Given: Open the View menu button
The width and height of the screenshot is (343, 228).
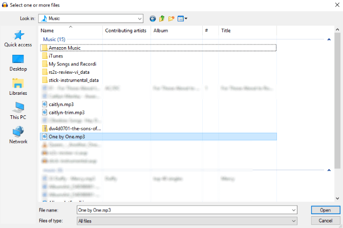Looking at the screenshot, I should coord(182,18).
